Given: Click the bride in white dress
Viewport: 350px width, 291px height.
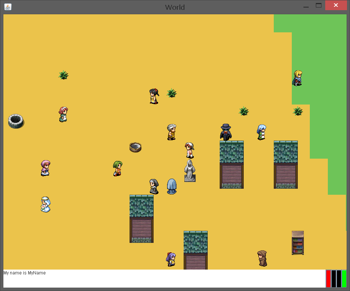Looking at the screenshot, I should [x=45, y=204].
